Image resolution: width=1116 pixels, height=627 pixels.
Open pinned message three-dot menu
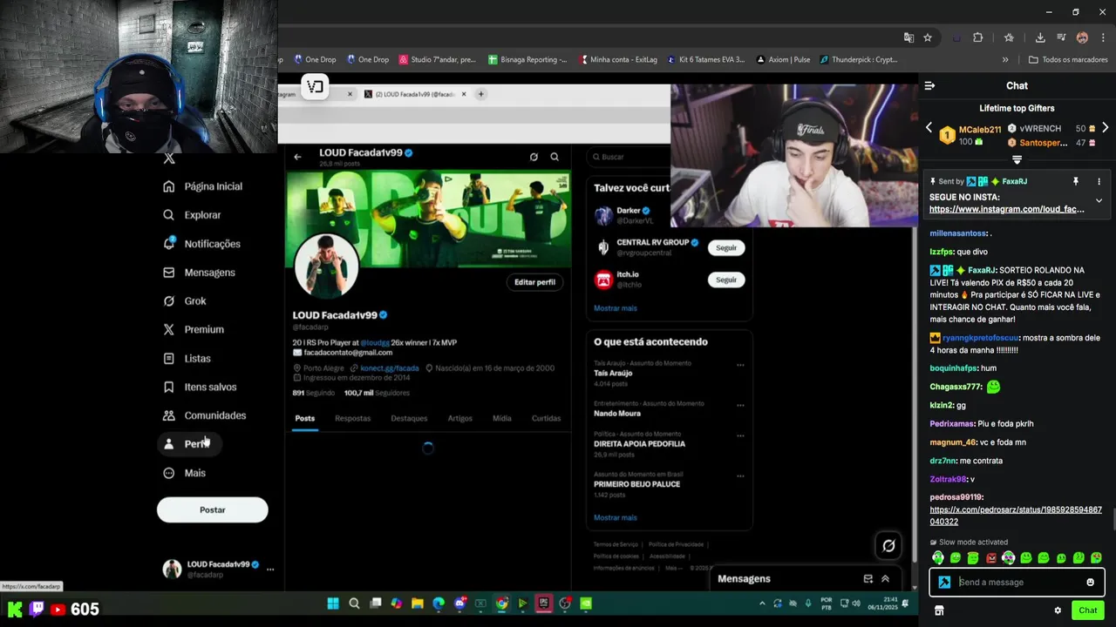pos(1099,181)
